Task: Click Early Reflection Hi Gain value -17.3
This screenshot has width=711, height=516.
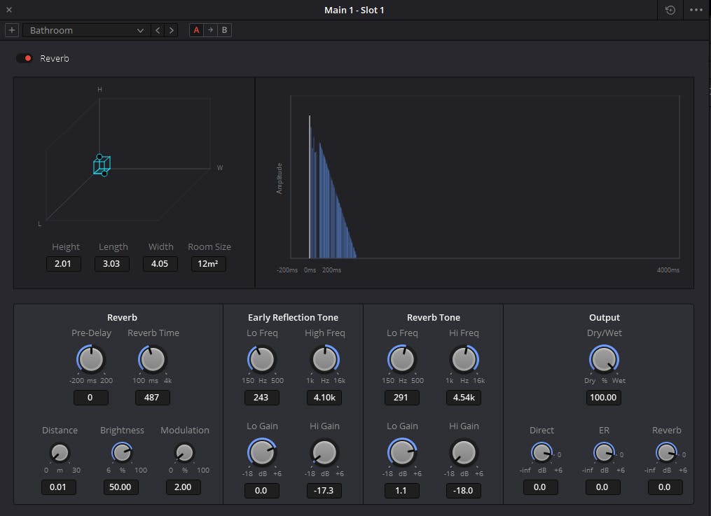Action: tap(324, 490)
